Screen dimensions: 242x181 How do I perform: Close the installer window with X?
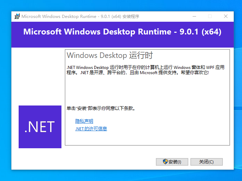(226, 16)
